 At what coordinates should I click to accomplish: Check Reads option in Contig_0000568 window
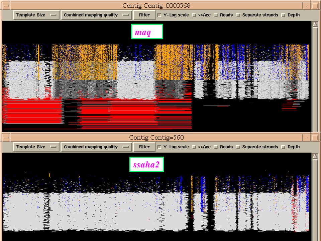tap(216, 15)
